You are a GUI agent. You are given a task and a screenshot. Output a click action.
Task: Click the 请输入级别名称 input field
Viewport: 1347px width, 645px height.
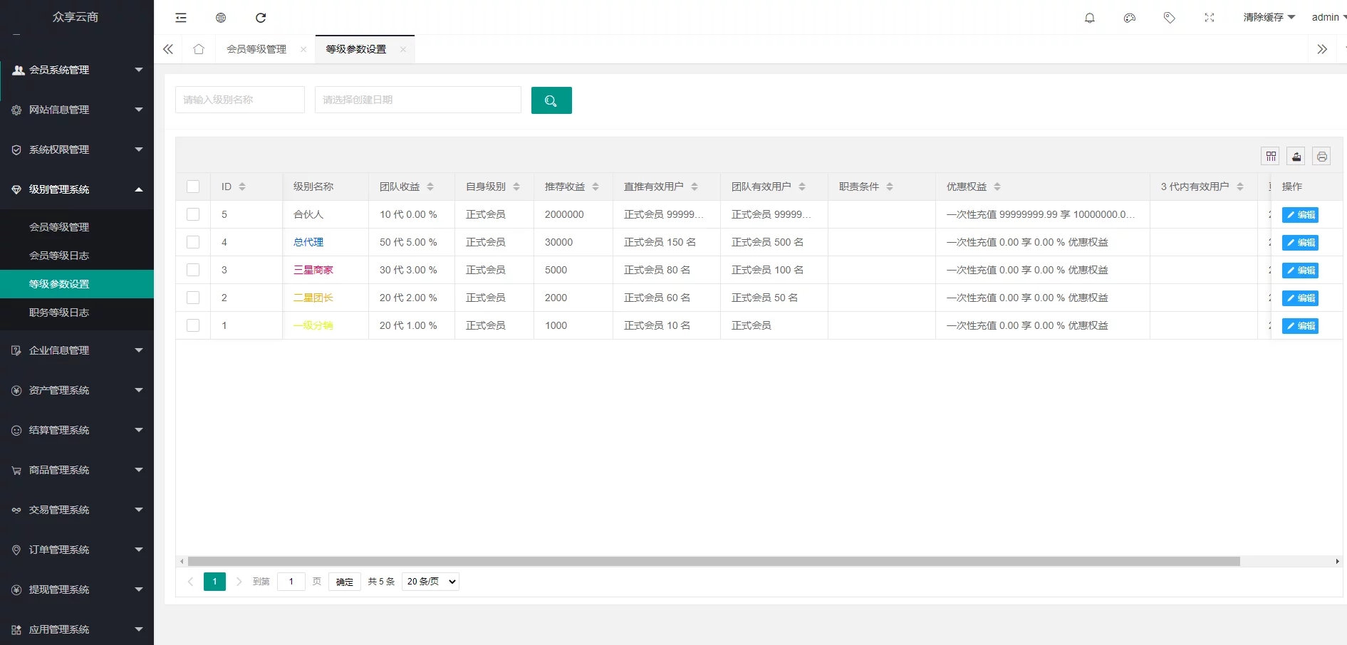[239, 100]
